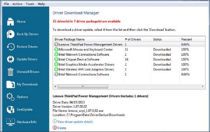Click the info icon beside View driver update details

(55, 121)
